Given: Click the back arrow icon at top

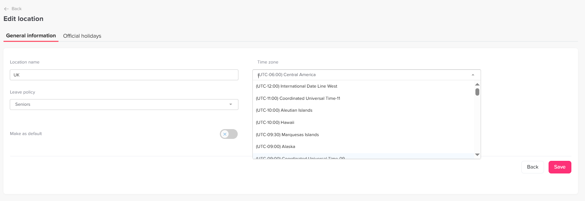Looking at the screenshot, I should 6,9.
